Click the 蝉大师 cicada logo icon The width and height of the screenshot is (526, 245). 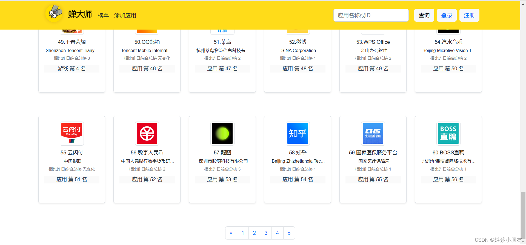point(54,13)
